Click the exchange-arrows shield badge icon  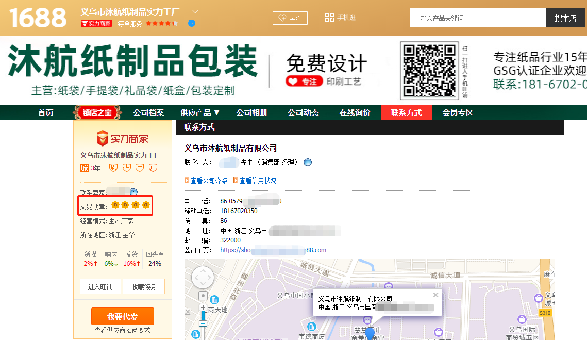(140, 168)
